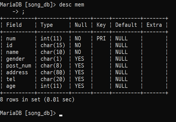
Task: Select the name field entry
Action: pyautogui.click(x=12, y=52)
